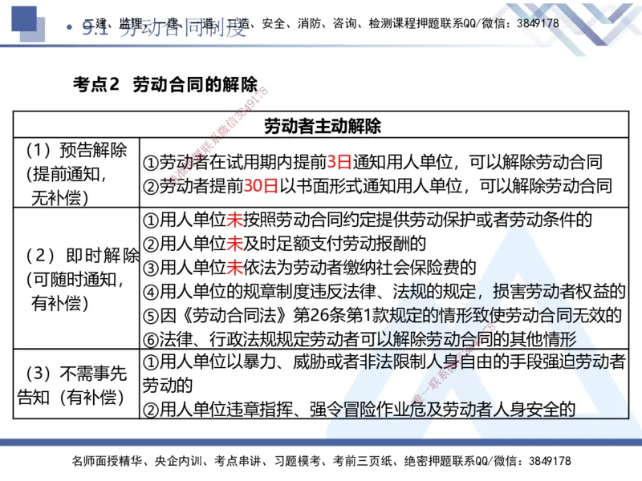
Task: Select the (1) 预告解除 table cell
Action: coord(77,170)
